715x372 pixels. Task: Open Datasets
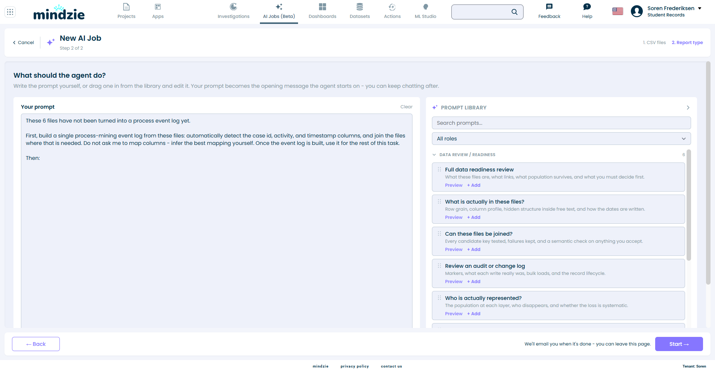(360, 11)
